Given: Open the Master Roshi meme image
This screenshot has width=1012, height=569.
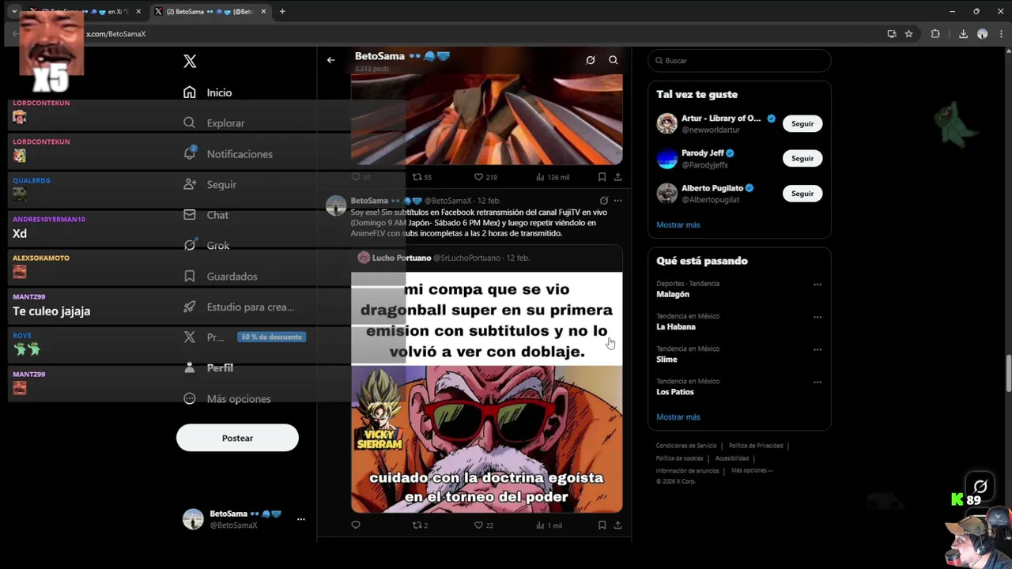Looking at the screenshot, I should (487, 393).
